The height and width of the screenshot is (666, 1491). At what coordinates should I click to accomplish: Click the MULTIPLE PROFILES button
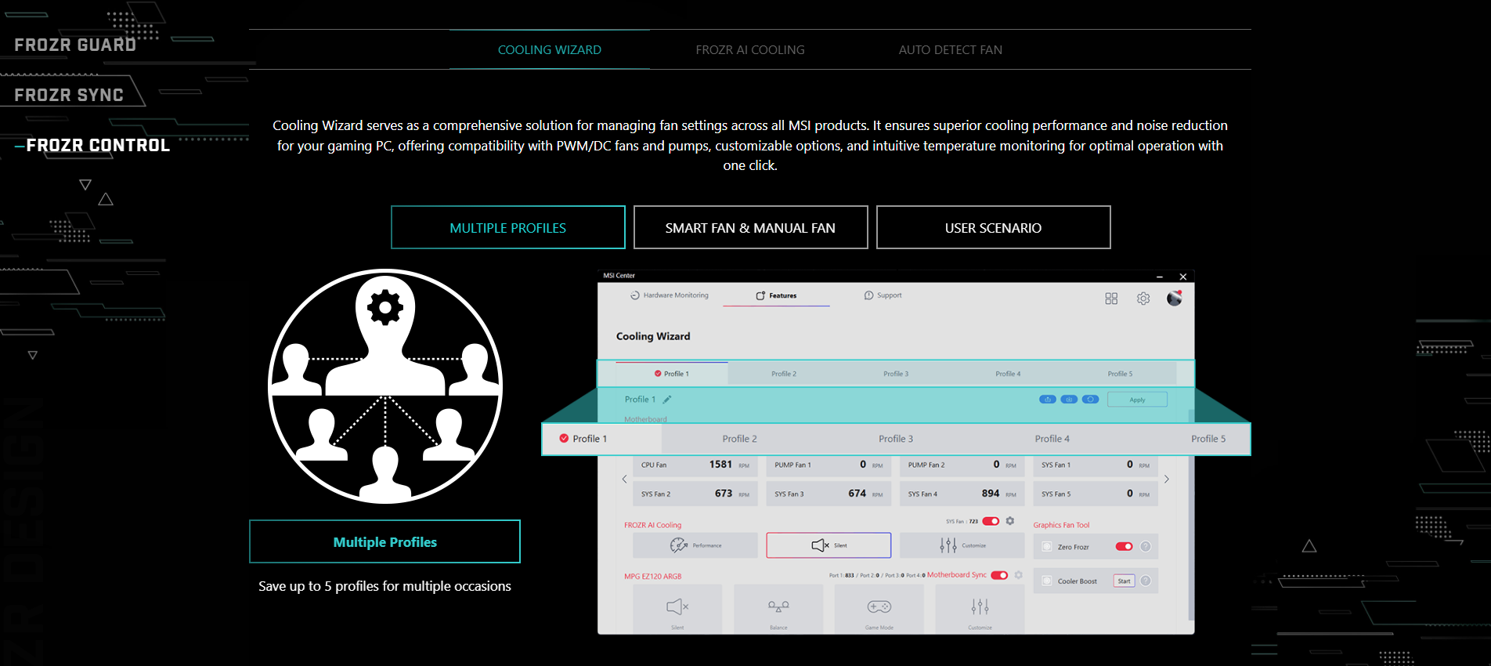click(508, 227)
